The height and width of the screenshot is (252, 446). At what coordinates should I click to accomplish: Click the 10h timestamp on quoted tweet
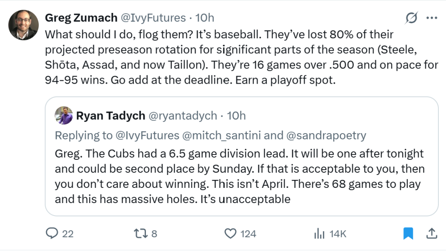coord(236,116)
